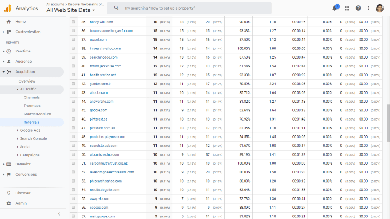Click the Realtime clock icon
Screen dimensions: 390x219
9,51
